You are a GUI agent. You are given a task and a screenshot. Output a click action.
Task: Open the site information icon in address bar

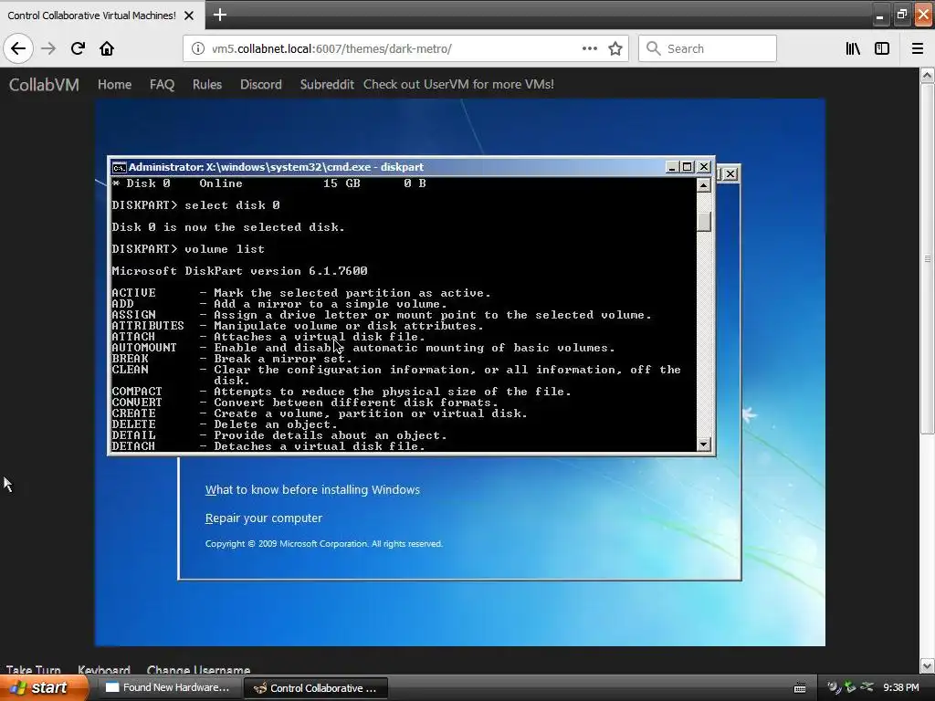click(198, 48)
